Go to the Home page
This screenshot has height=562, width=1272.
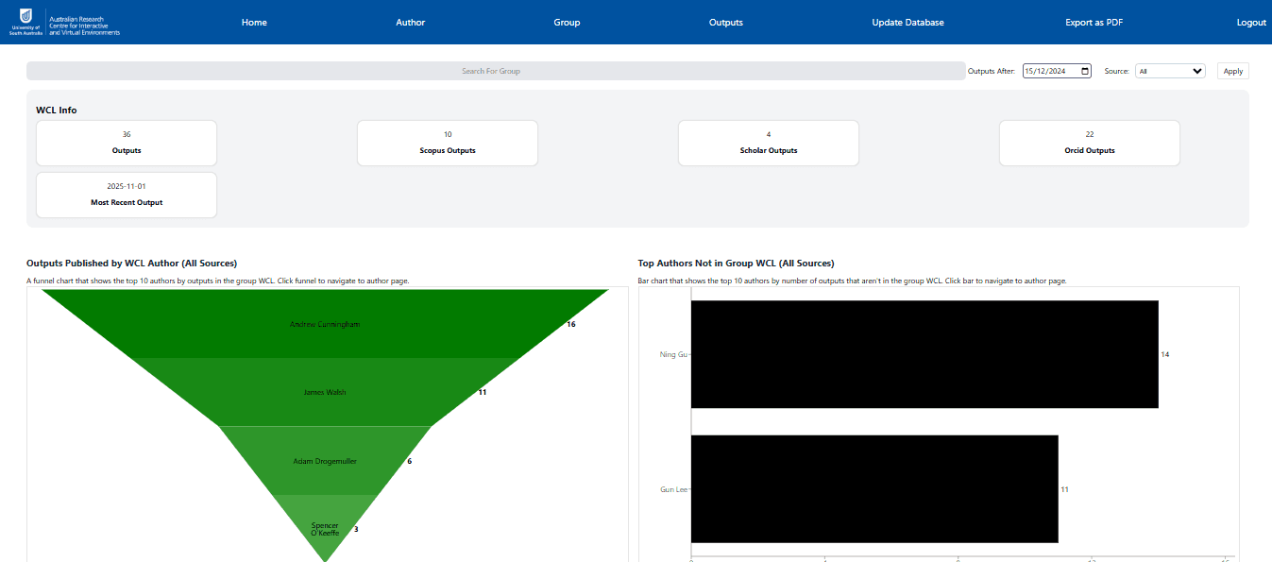[254, 23]
